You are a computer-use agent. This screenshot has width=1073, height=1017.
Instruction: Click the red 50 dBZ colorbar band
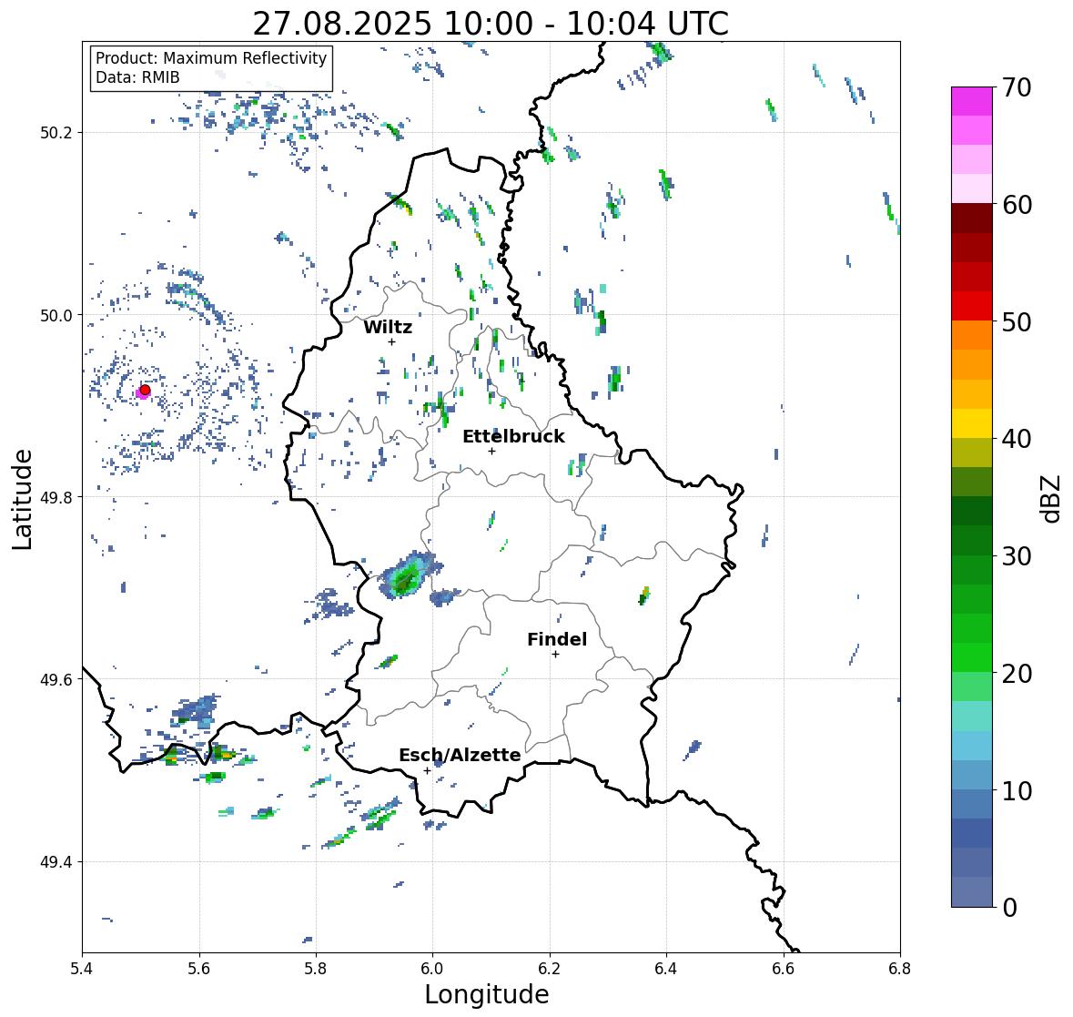pyautogui.click(x=972, y=307)
